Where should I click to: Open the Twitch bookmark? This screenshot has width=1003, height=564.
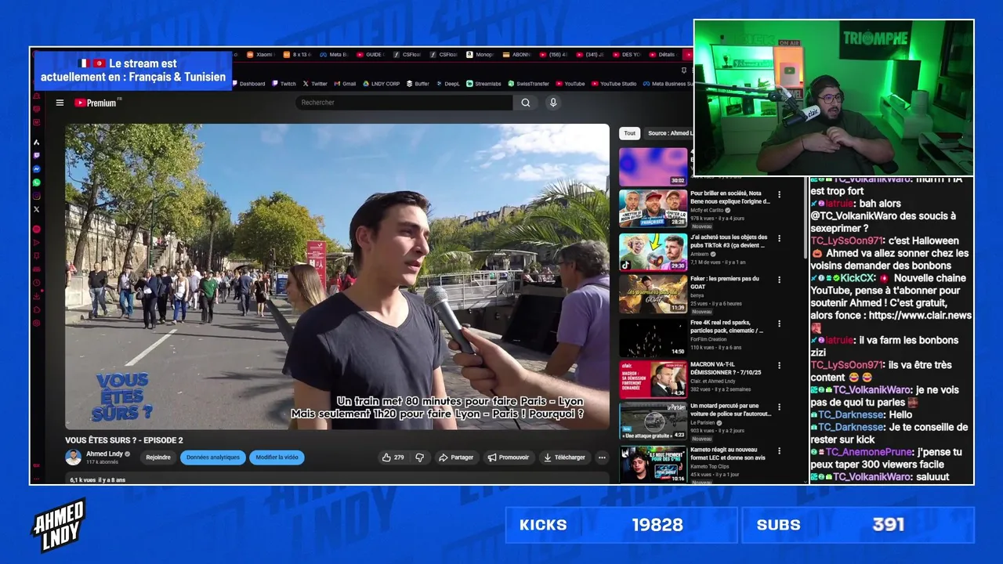284,84
